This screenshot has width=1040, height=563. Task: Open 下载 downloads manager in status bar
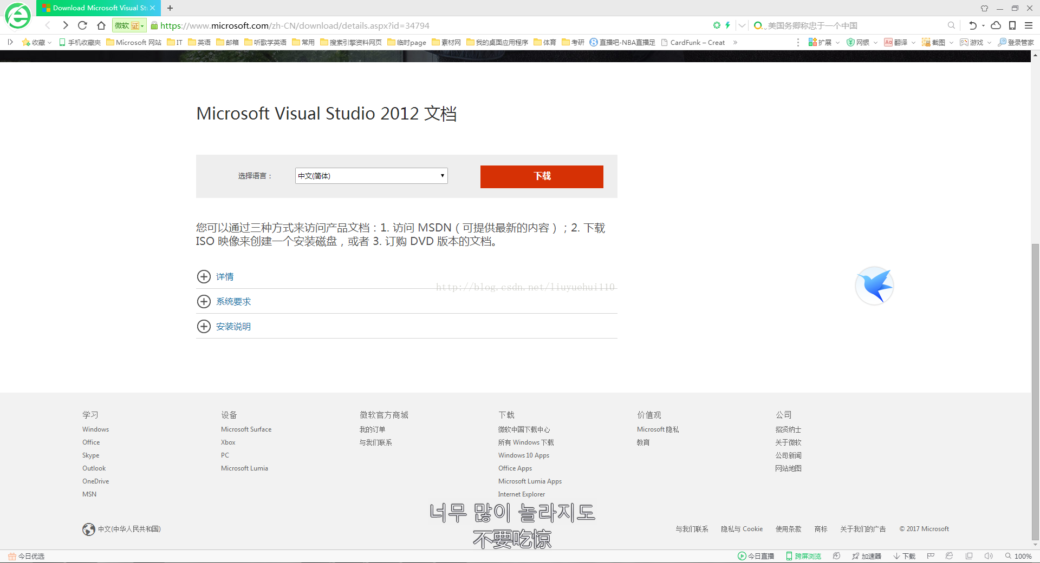(905, 556)
